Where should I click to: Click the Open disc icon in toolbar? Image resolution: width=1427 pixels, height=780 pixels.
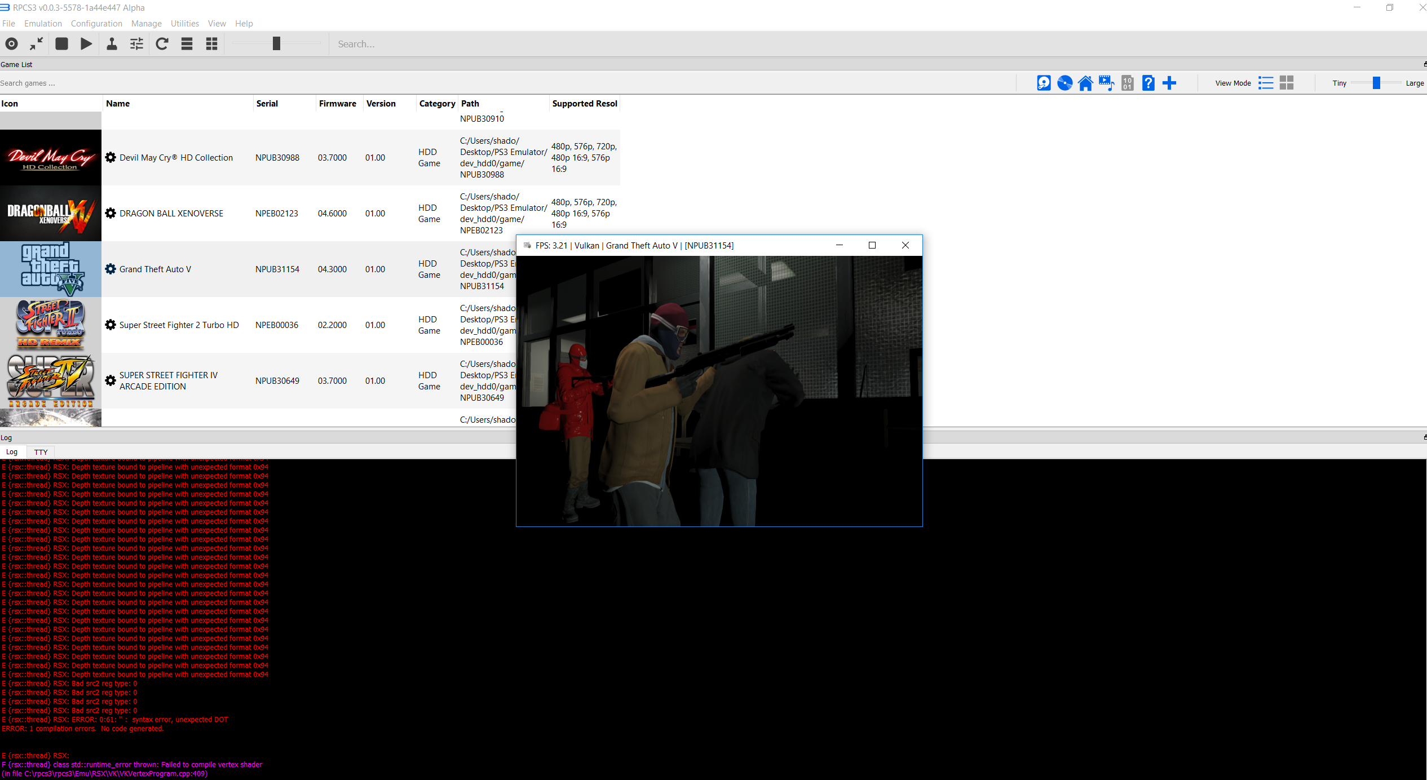pyautogui.click(x=11, y=44)
